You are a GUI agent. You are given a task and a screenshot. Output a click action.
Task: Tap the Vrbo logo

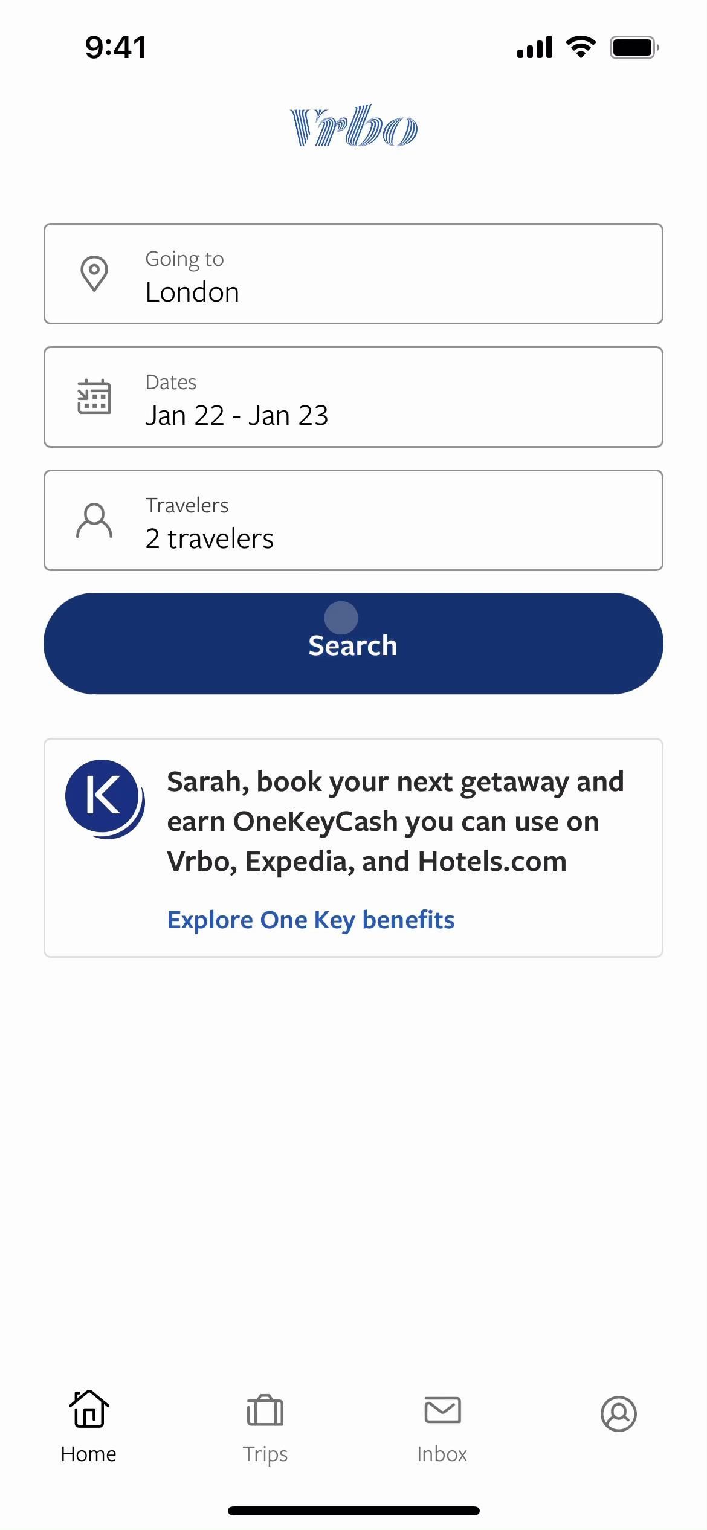[353, 126]
